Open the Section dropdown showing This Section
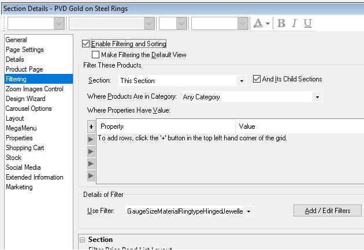This screenshot has height=250, width=364. coord(242,81)
